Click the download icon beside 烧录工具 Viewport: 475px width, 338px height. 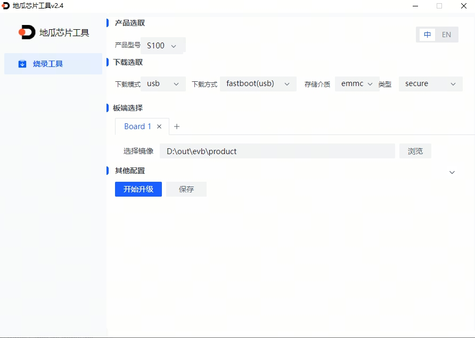22,64
